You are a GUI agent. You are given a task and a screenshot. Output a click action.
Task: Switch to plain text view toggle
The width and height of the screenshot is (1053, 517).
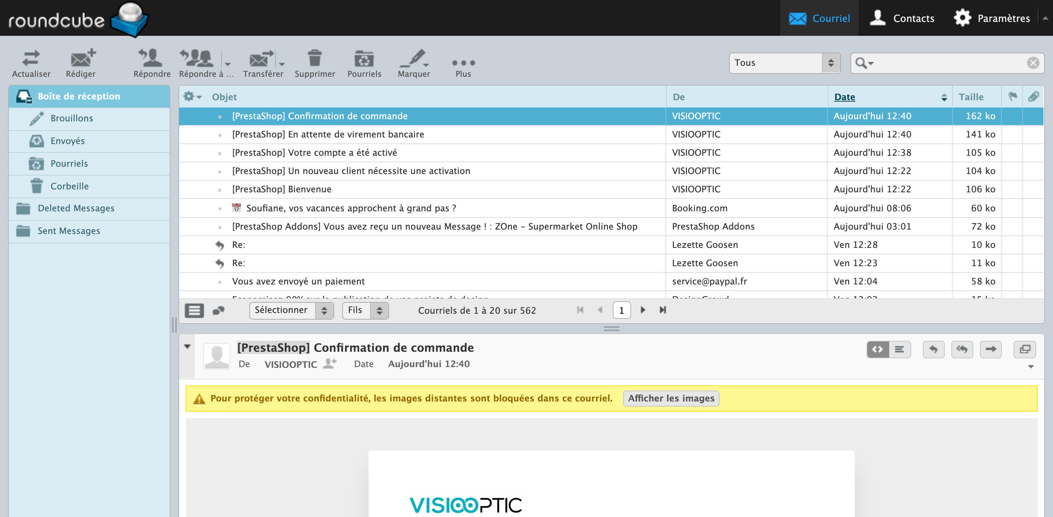tap(899, 350)
